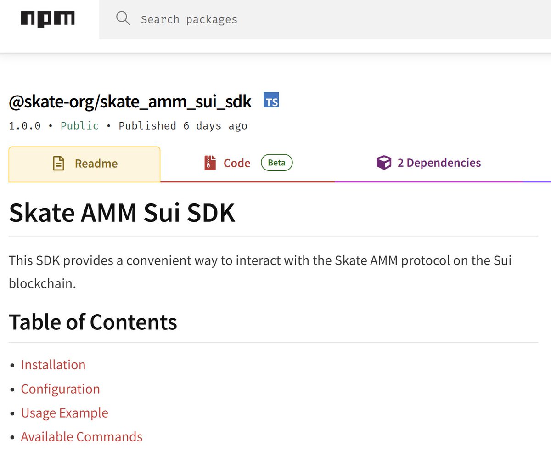Viewport: 551px width, 452px height.
Task: Open the Readme tab
Action: [84, 164]
